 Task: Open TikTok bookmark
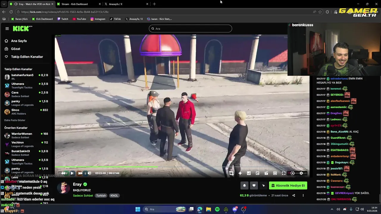point(115,19)
